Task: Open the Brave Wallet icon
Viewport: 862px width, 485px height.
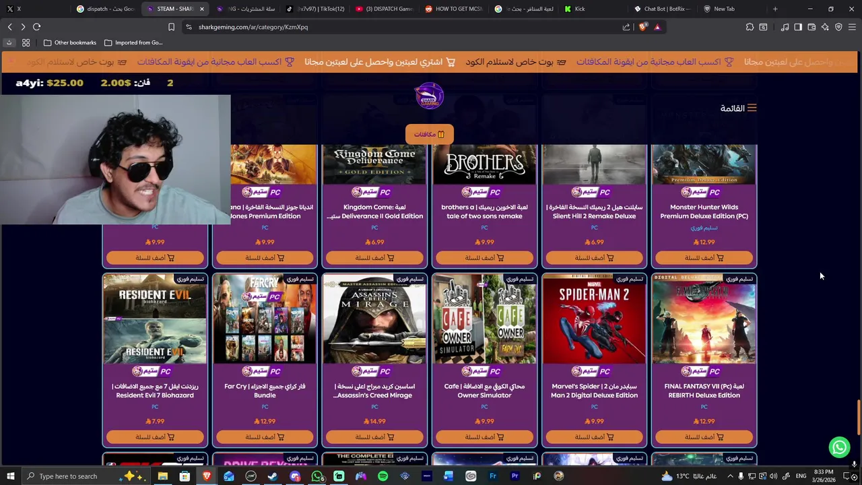Action: pyautogui.click(x=811, y=27)
